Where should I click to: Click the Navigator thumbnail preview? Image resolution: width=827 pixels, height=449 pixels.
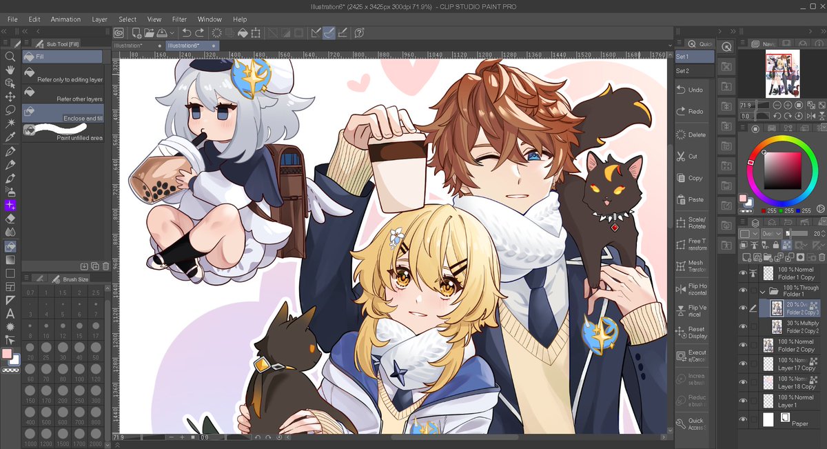[782, 74]
